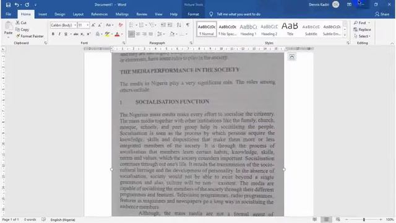The width and height of the screenshot is (396, 223).
Task: Increase the font size
Action: coord(93,25)
